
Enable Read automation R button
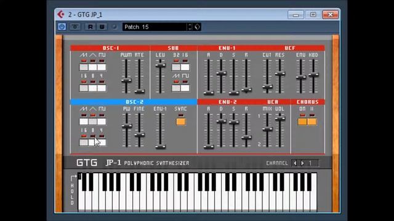click(x=90, y=27)
